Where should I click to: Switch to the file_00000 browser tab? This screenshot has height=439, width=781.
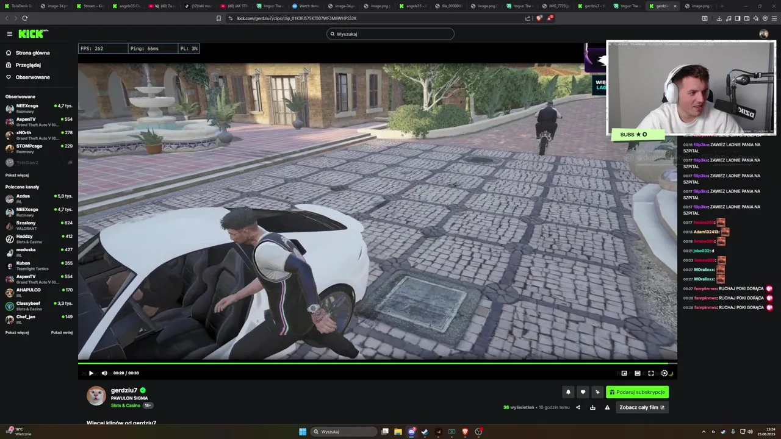(x=448, y=5)
